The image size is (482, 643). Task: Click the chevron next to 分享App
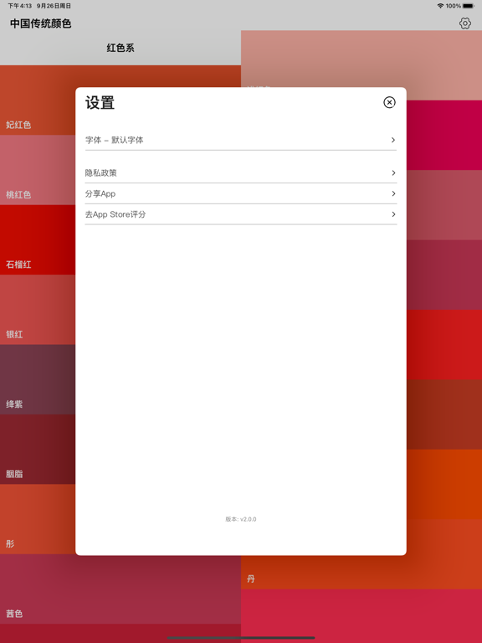pos(393,193)
